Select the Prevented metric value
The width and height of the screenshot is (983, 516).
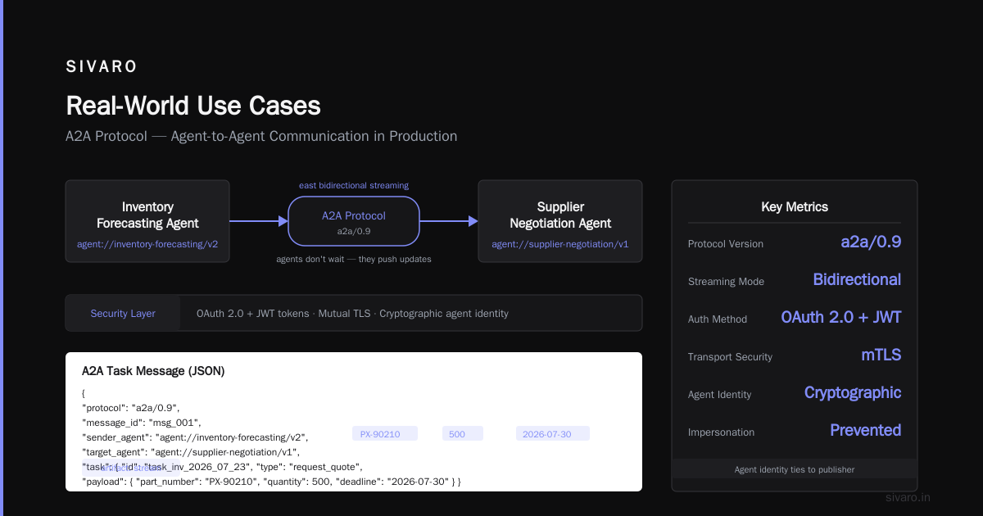866,430
